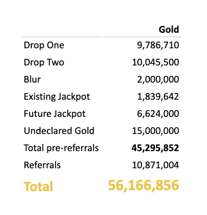
Task: Select the 10,045,500 gold value
Action: [156, 62]
